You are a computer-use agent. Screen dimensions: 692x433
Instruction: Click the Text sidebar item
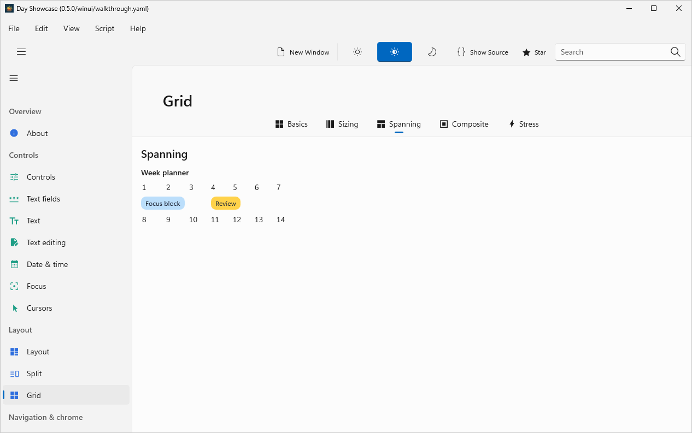click(x=66, y=221)
